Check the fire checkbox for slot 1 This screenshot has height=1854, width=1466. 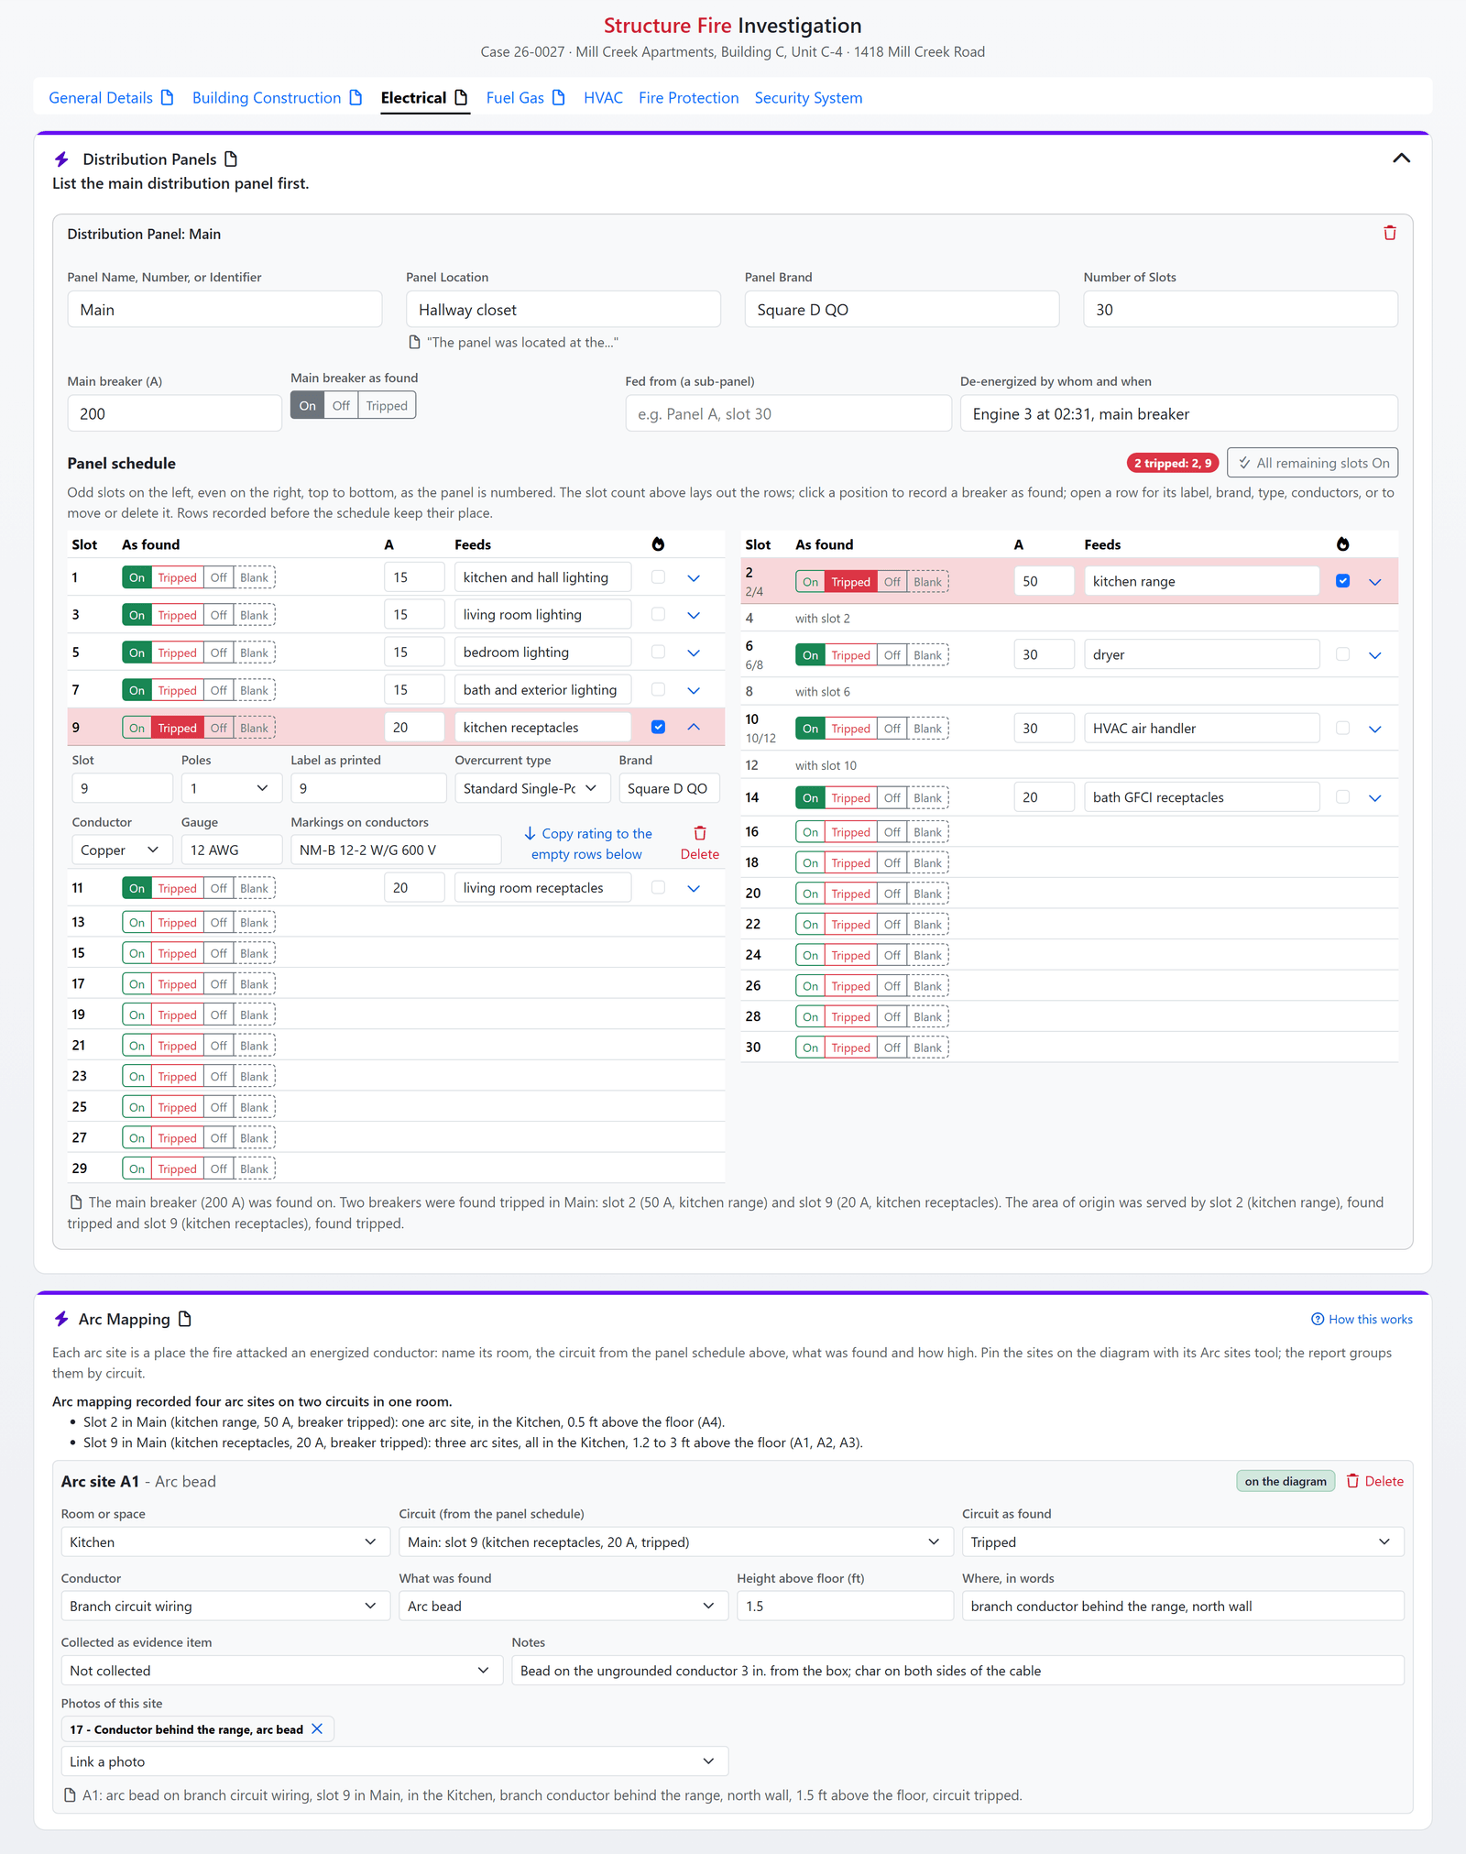658,577
